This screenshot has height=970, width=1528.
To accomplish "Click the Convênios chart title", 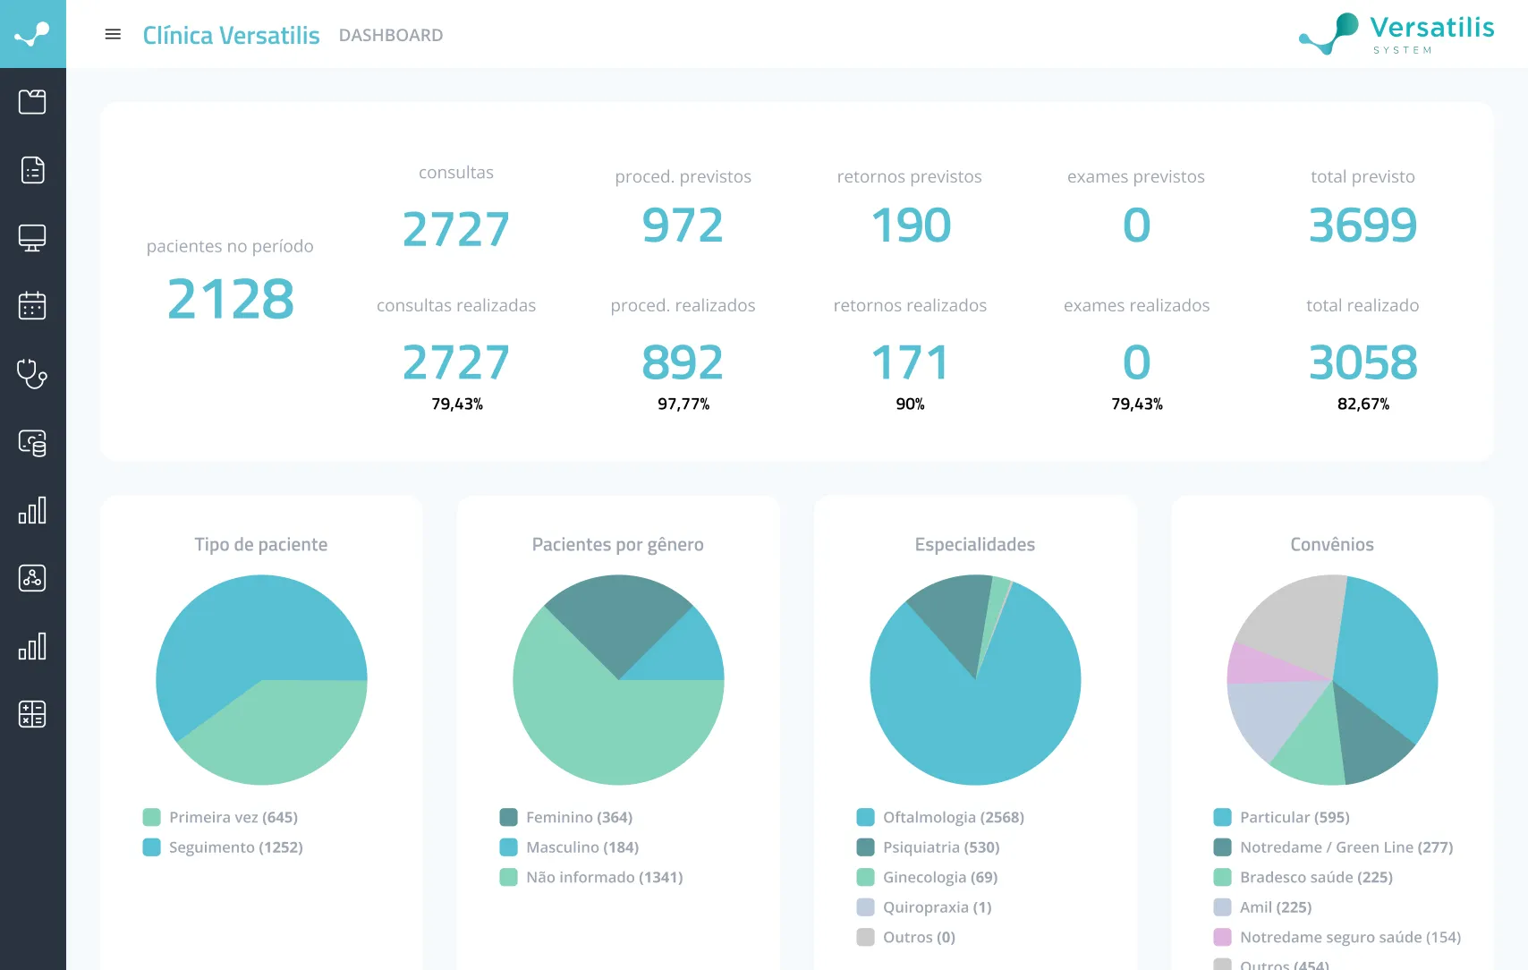I will [1332, 544].
